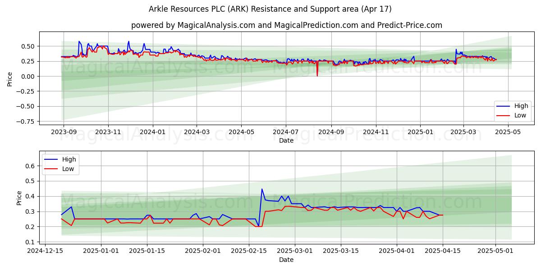The width and height of the screenshot is (541, 270).
Task: Click the '2025-03-15' tick label
Action: pos(341,251)
